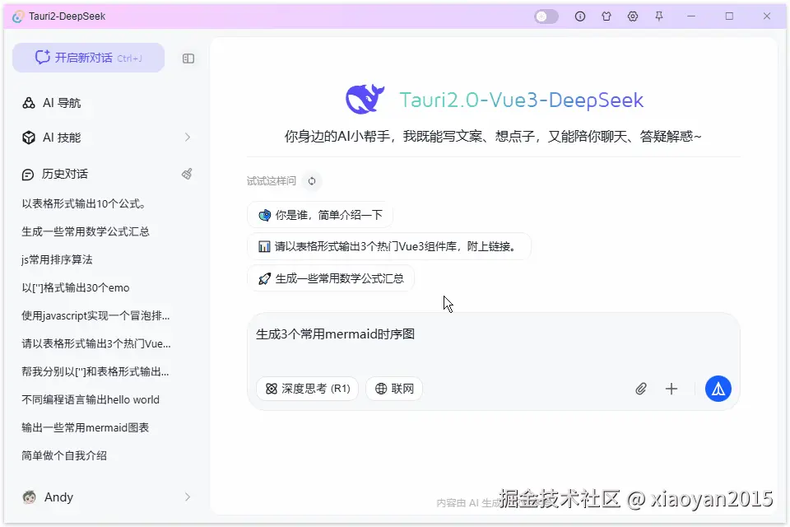The height and width of the screenshot is (527, 790).
Task: Click the Tauri2.0-Vue3-DeepSeek heading
Action: (522, 100)
